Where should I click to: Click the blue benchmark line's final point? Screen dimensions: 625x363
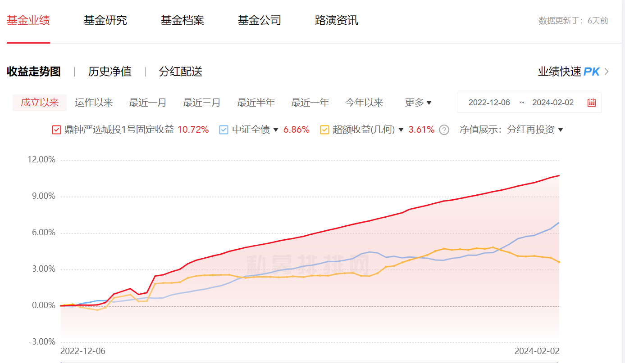tap(559, 223)
